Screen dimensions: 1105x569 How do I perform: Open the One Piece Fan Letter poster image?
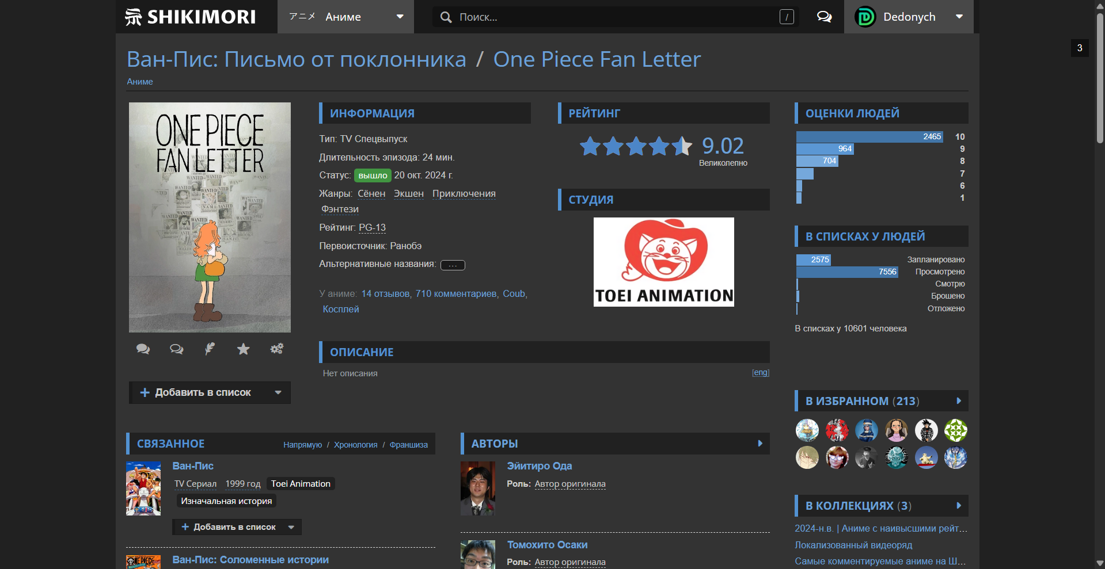(x=210, y=217)
